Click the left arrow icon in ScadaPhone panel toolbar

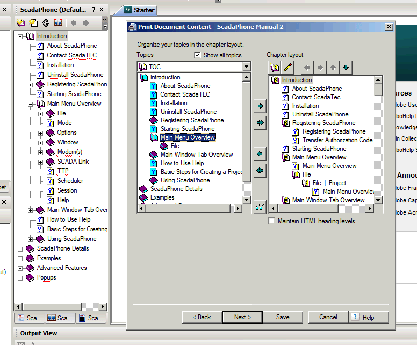tap(74, 23)
